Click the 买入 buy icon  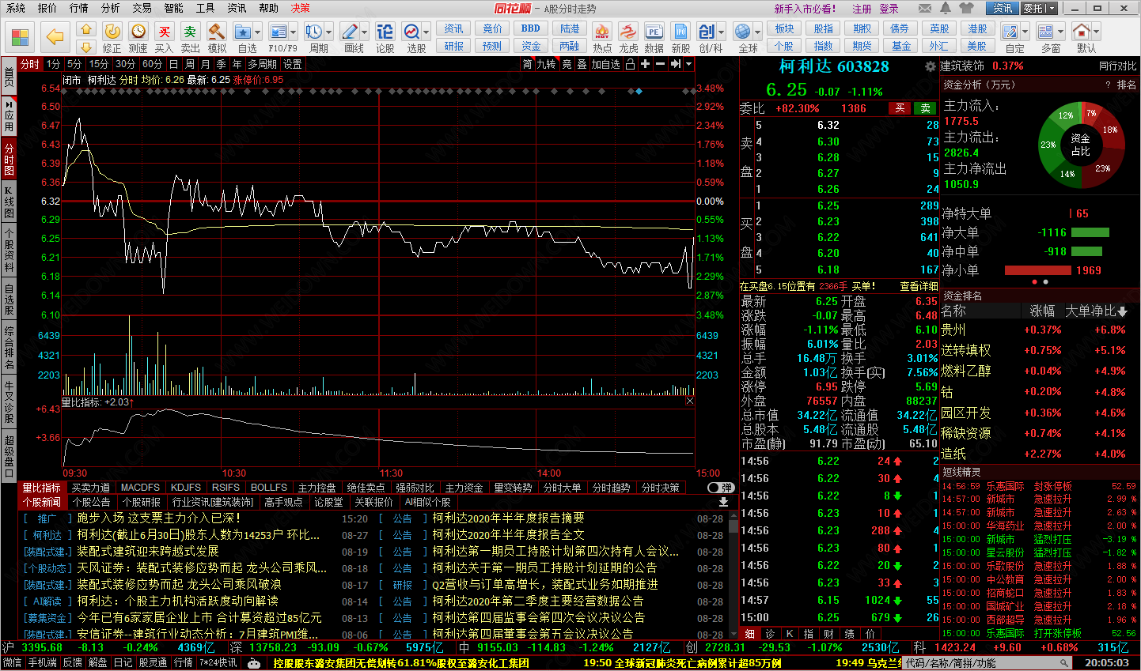[164, 31]
